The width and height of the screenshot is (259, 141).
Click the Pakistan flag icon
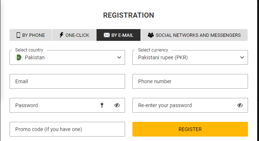(x=18, y=57)
